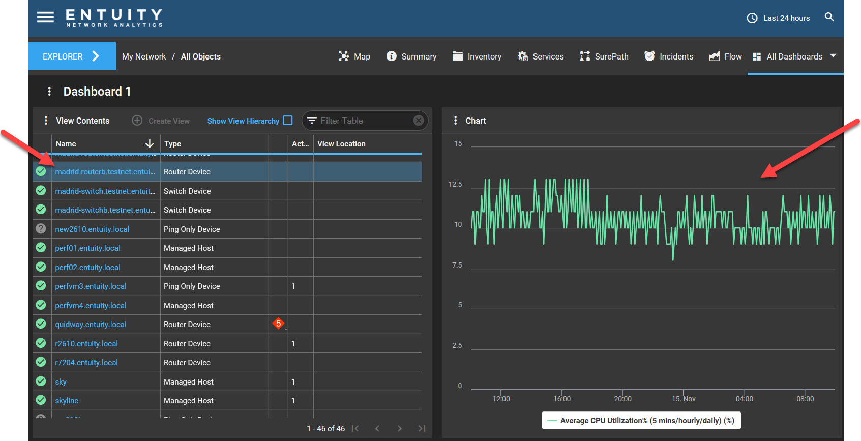Click the ENTUITY Network Analytics logo
The width and height of the screenshot is (861, 441).
pyautogui.click(x=114, y=18)
